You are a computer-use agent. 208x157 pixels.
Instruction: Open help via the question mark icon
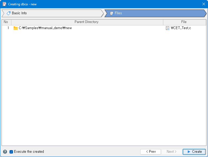click(5, 152)
